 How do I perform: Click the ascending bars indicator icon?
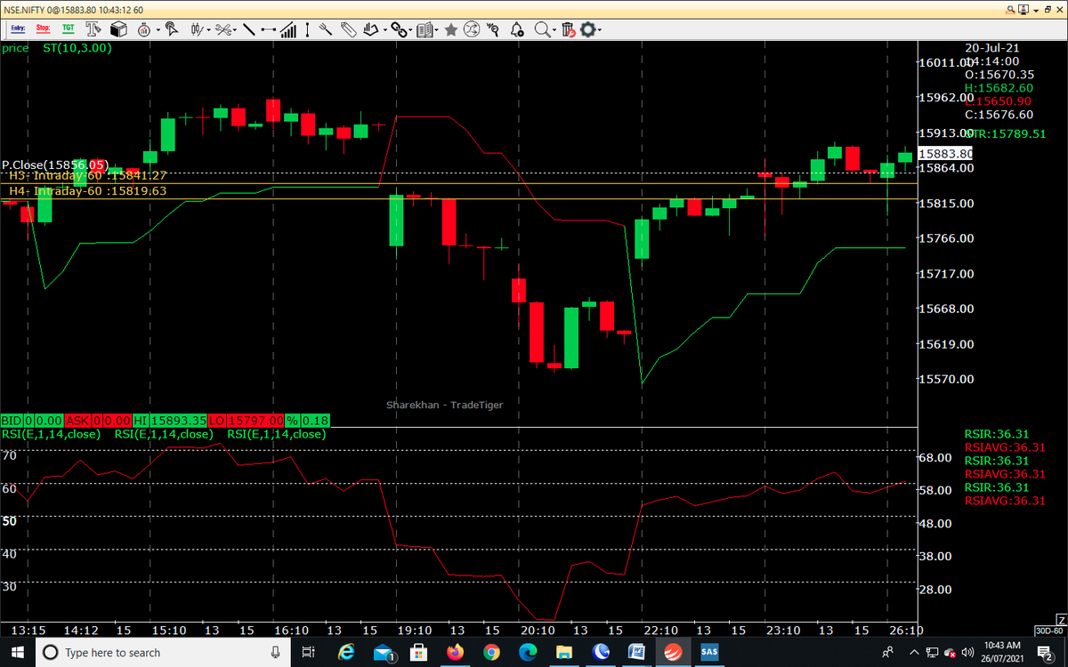(x=288, y=29)
